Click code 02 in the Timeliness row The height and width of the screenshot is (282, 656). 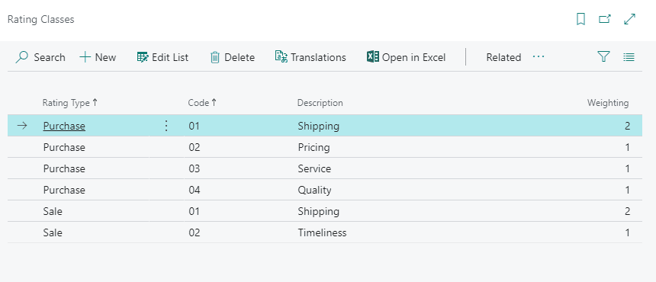194,232
